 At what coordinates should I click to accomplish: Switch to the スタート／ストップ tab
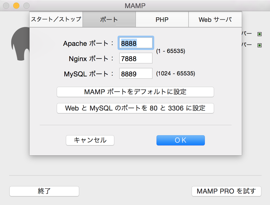(x=56, y=19)
